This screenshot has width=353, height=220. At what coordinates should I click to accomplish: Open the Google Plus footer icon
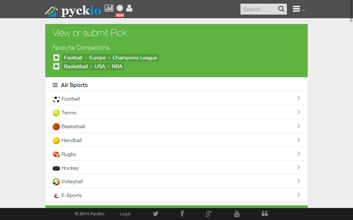click(209, 213)
